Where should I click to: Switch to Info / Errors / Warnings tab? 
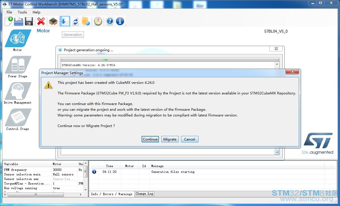(x=111, y=194)
